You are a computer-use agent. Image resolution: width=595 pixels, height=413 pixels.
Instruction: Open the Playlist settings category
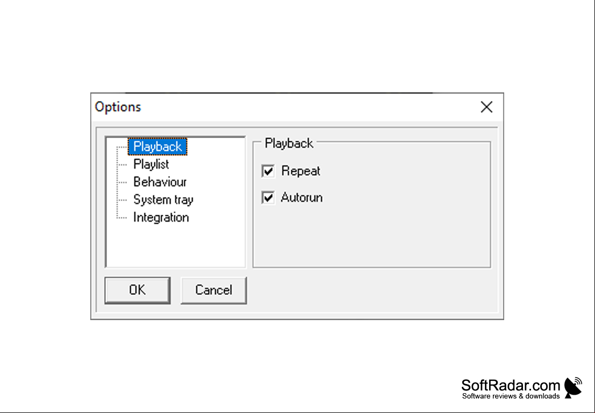151,164
